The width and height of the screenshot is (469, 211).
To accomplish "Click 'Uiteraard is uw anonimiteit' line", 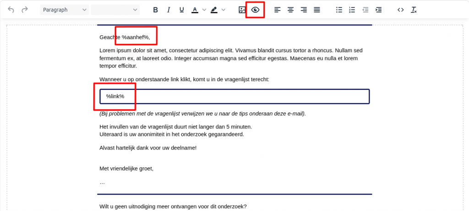I will (x=172, y=134).
